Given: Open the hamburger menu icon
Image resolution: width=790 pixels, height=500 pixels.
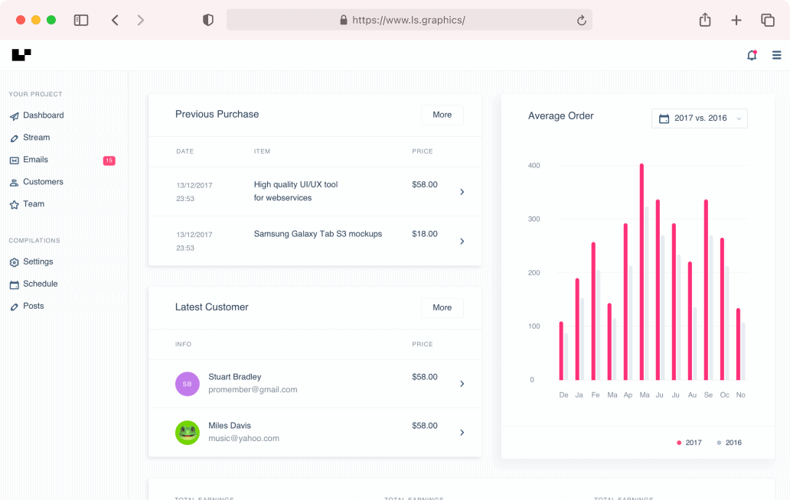Looking at the screenshot, I should [776, 55].
